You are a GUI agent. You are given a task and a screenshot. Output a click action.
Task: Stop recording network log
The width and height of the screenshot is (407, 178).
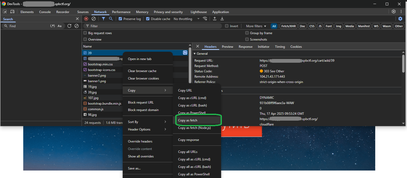pos(86,19)
